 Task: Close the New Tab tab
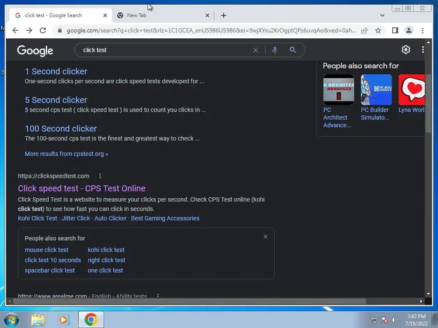pos(207,15)
